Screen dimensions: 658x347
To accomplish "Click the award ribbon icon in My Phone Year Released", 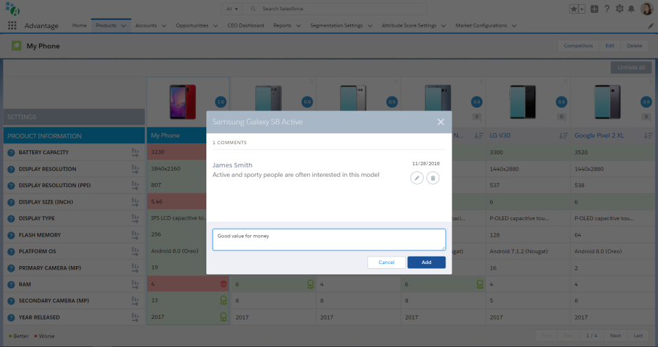I will pyautogui.click(x=223, y=318).
